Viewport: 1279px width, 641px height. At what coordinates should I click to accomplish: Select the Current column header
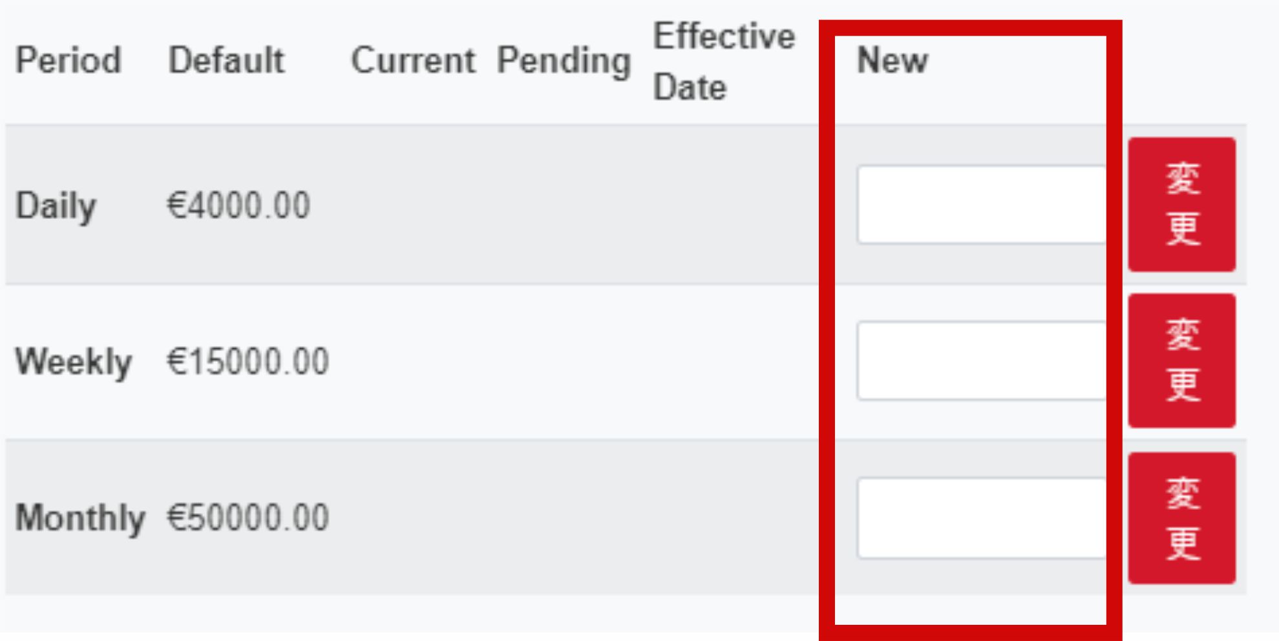coord(413,61)
